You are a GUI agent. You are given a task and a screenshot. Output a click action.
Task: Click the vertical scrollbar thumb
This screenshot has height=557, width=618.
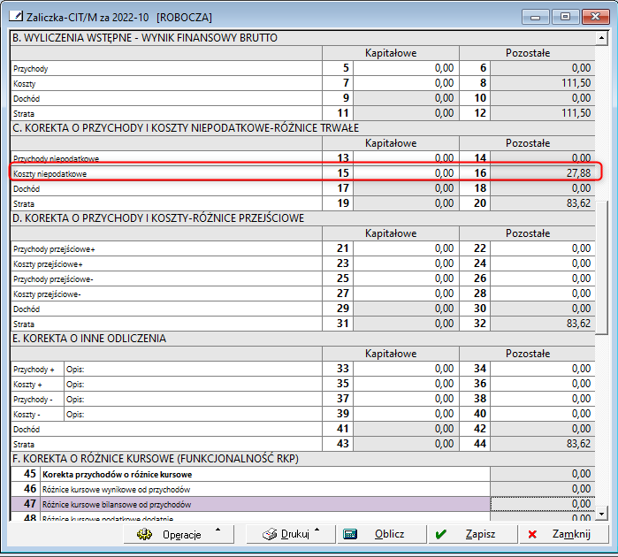[x=601, y=268]
